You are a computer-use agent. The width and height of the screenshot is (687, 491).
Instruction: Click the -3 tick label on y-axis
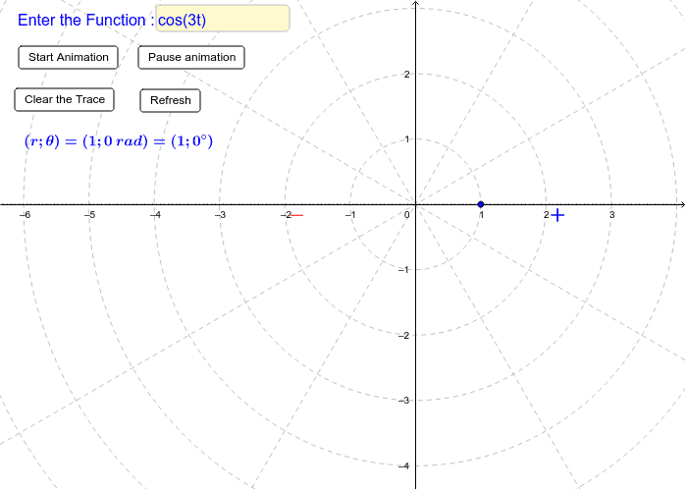click(x=404, y=401)
